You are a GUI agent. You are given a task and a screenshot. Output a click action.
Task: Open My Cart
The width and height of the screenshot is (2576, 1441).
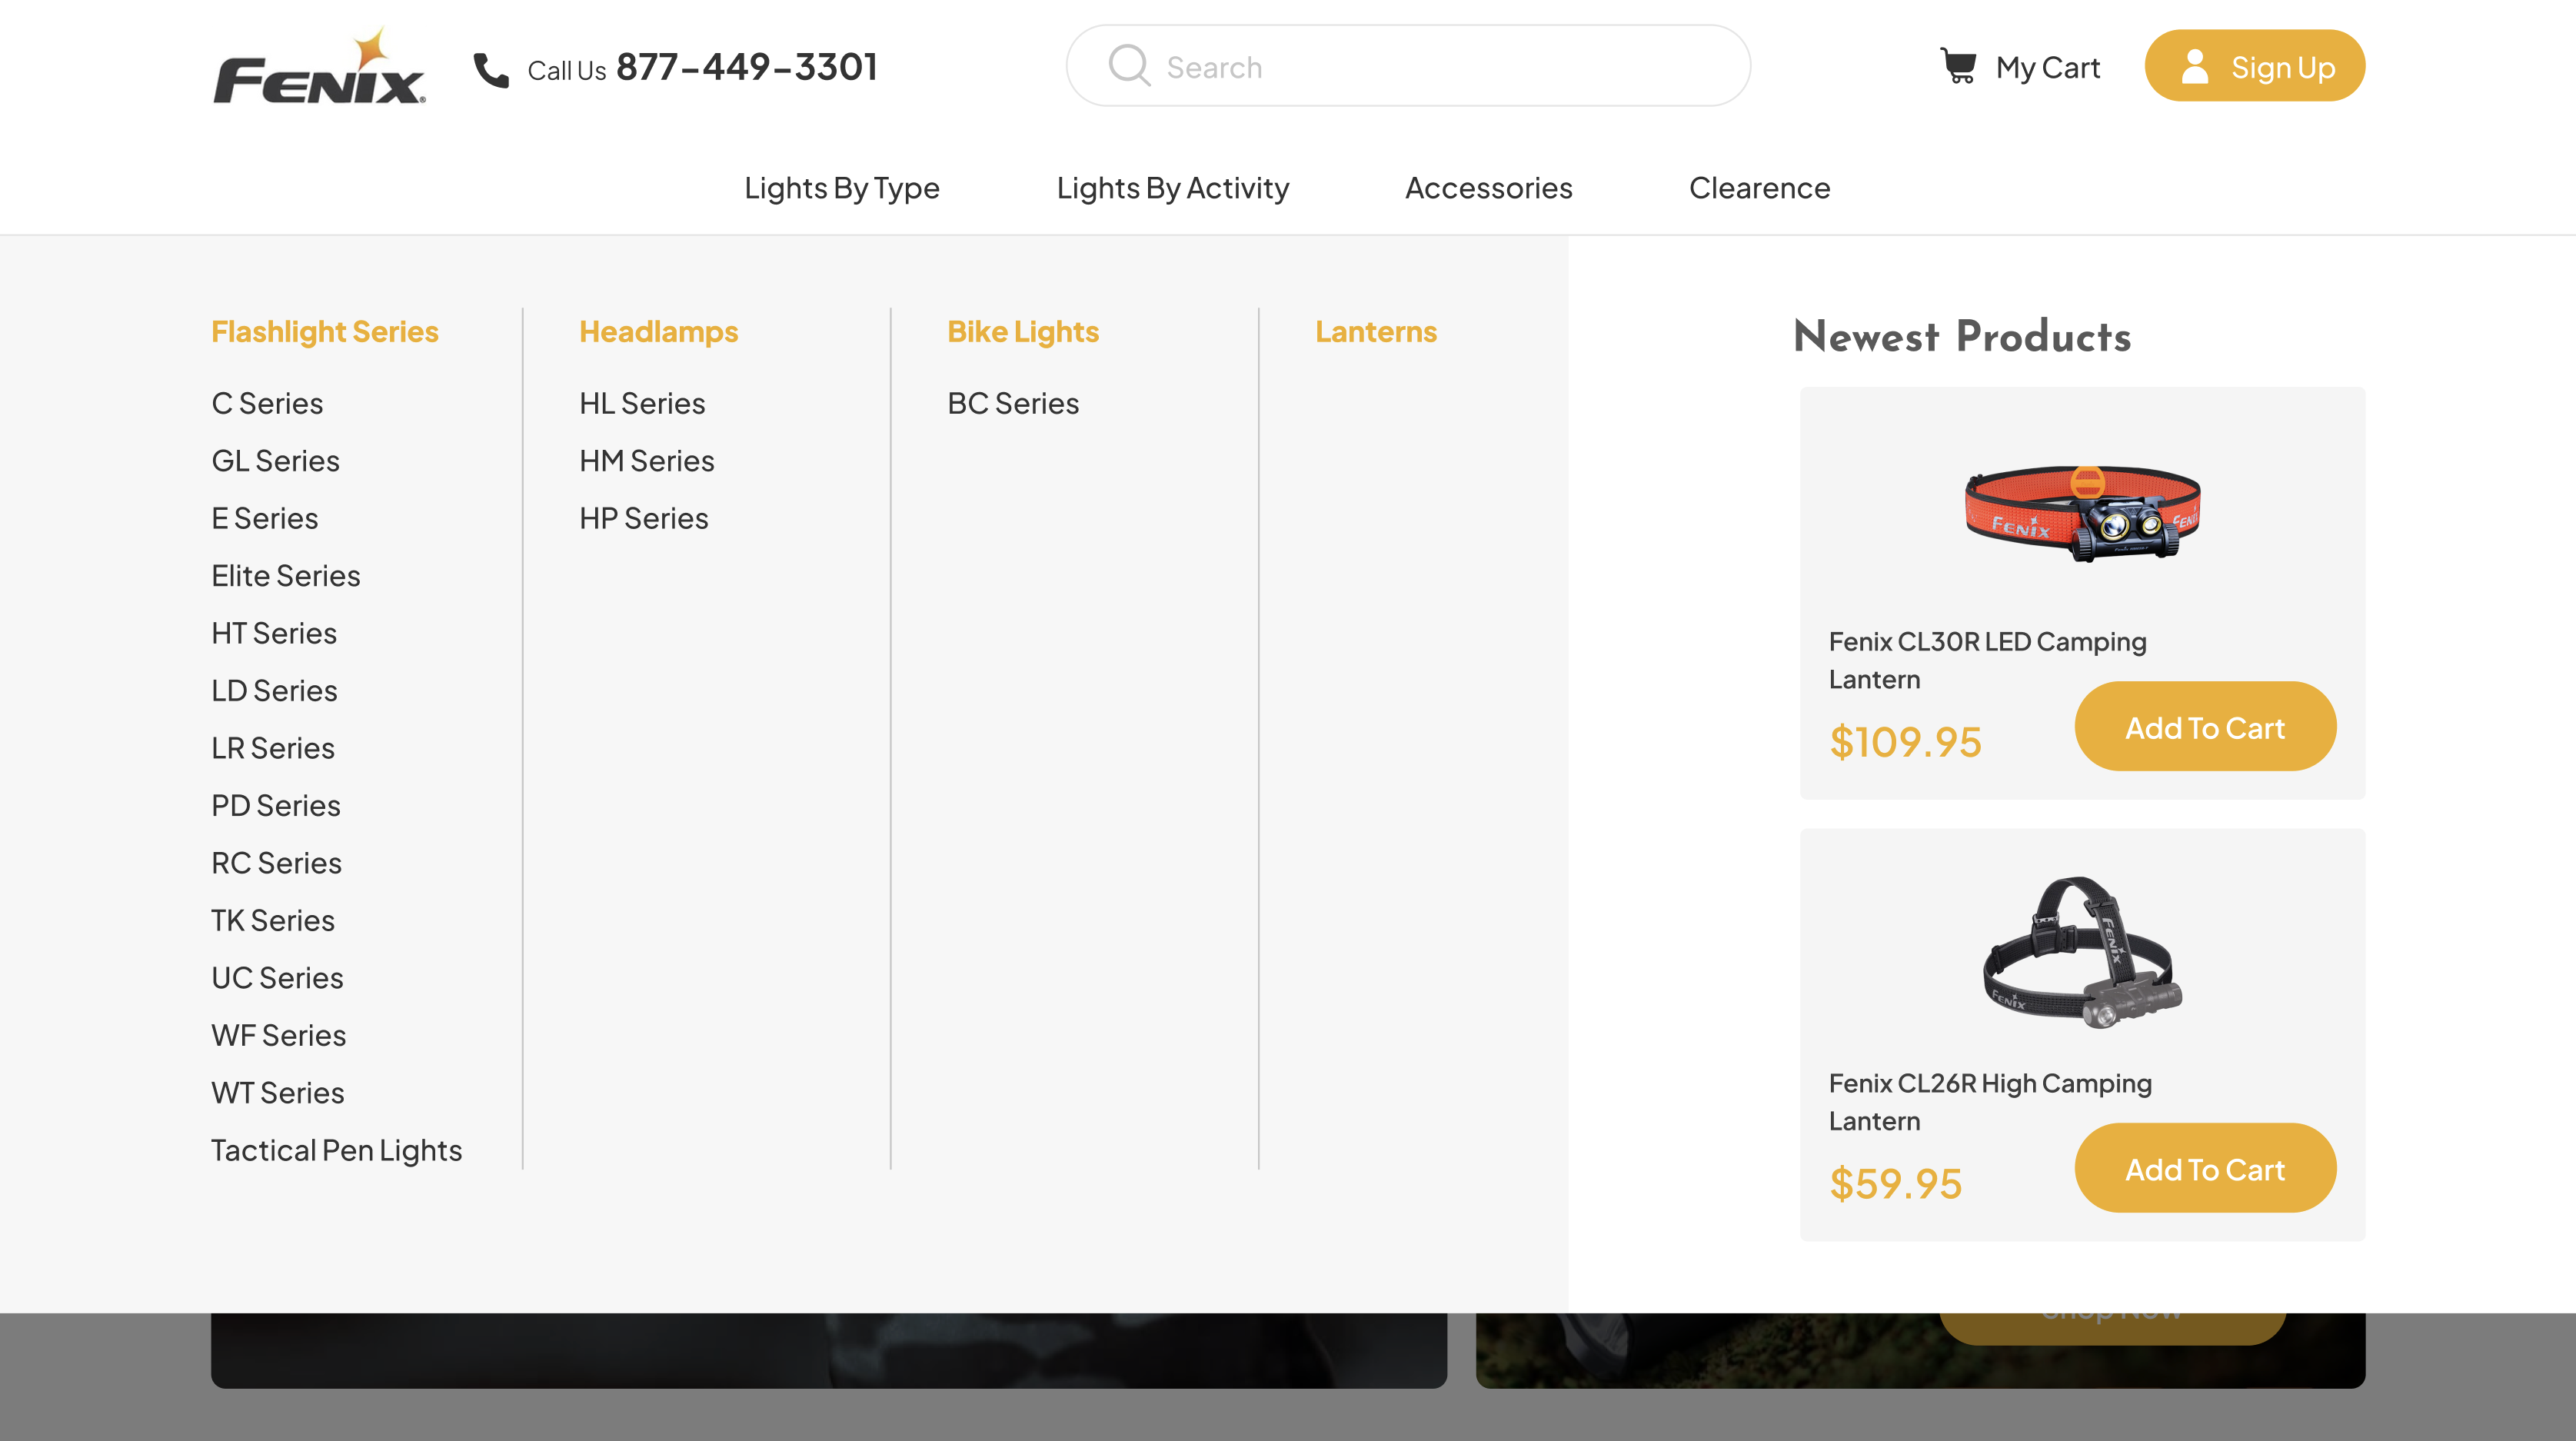tap(2019, 67)
